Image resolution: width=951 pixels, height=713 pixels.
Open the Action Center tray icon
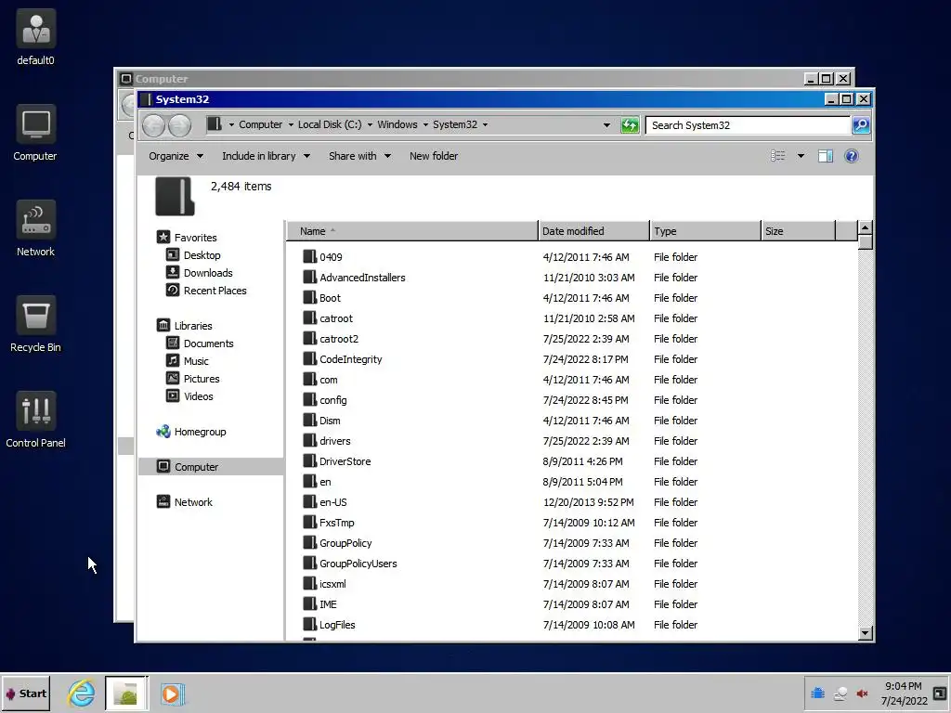(817, 694)
